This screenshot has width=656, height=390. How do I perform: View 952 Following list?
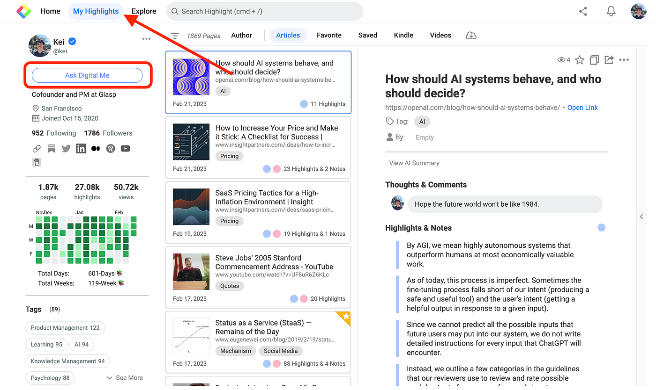pos(54,133)
